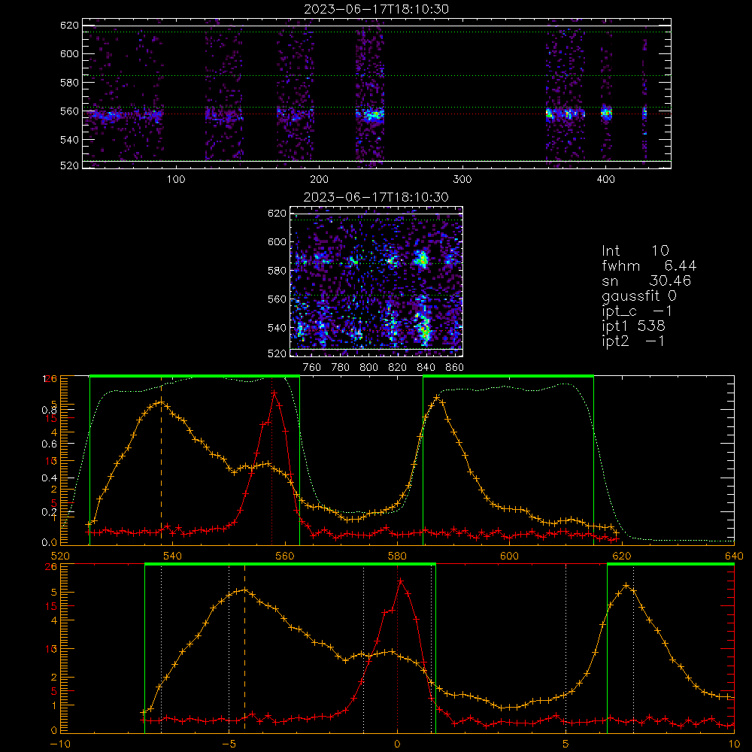
Task: Click the y-axis label 0.8 in profile plot
Action: point(50,410)
